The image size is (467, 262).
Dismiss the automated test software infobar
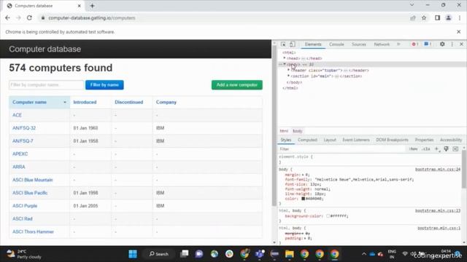click(459, 31)
